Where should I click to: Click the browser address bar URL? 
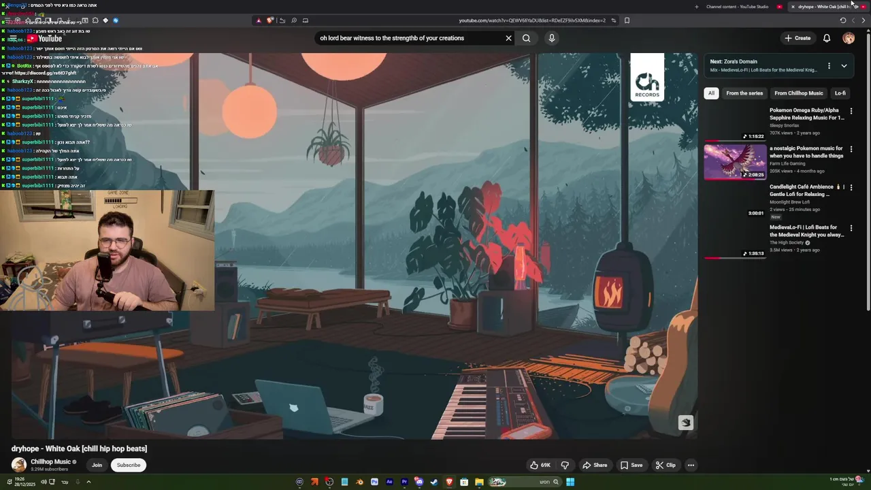531,20
